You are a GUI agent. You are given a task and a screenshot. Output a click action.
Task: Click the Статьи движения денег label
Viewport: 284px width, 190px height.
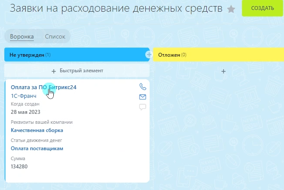pos(36,140)
